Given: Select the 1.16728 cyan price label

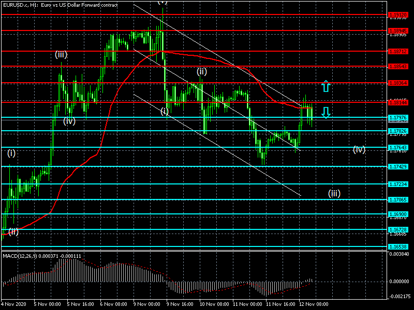Looking at the screenshot, I should (398, 230).
